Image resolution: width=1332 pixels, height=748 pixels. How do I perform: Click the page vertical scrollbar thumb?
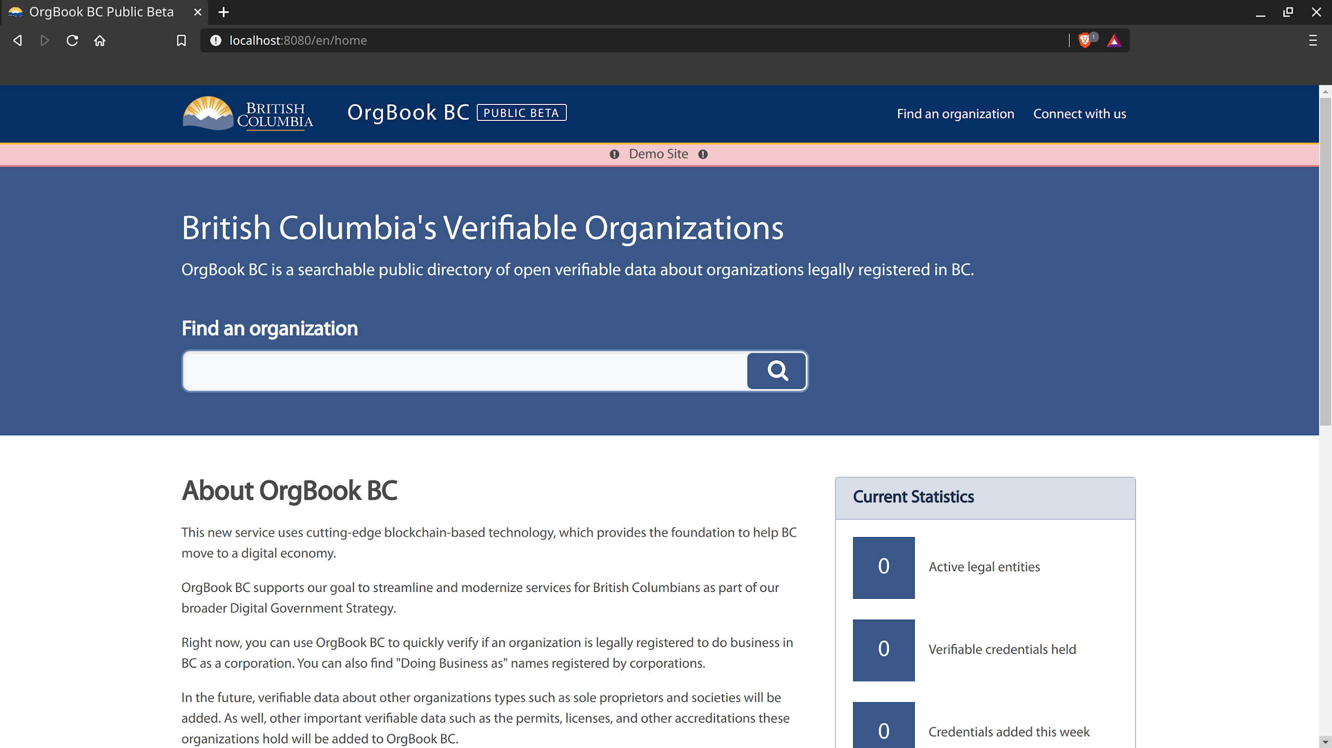[x=1325, y=261]
